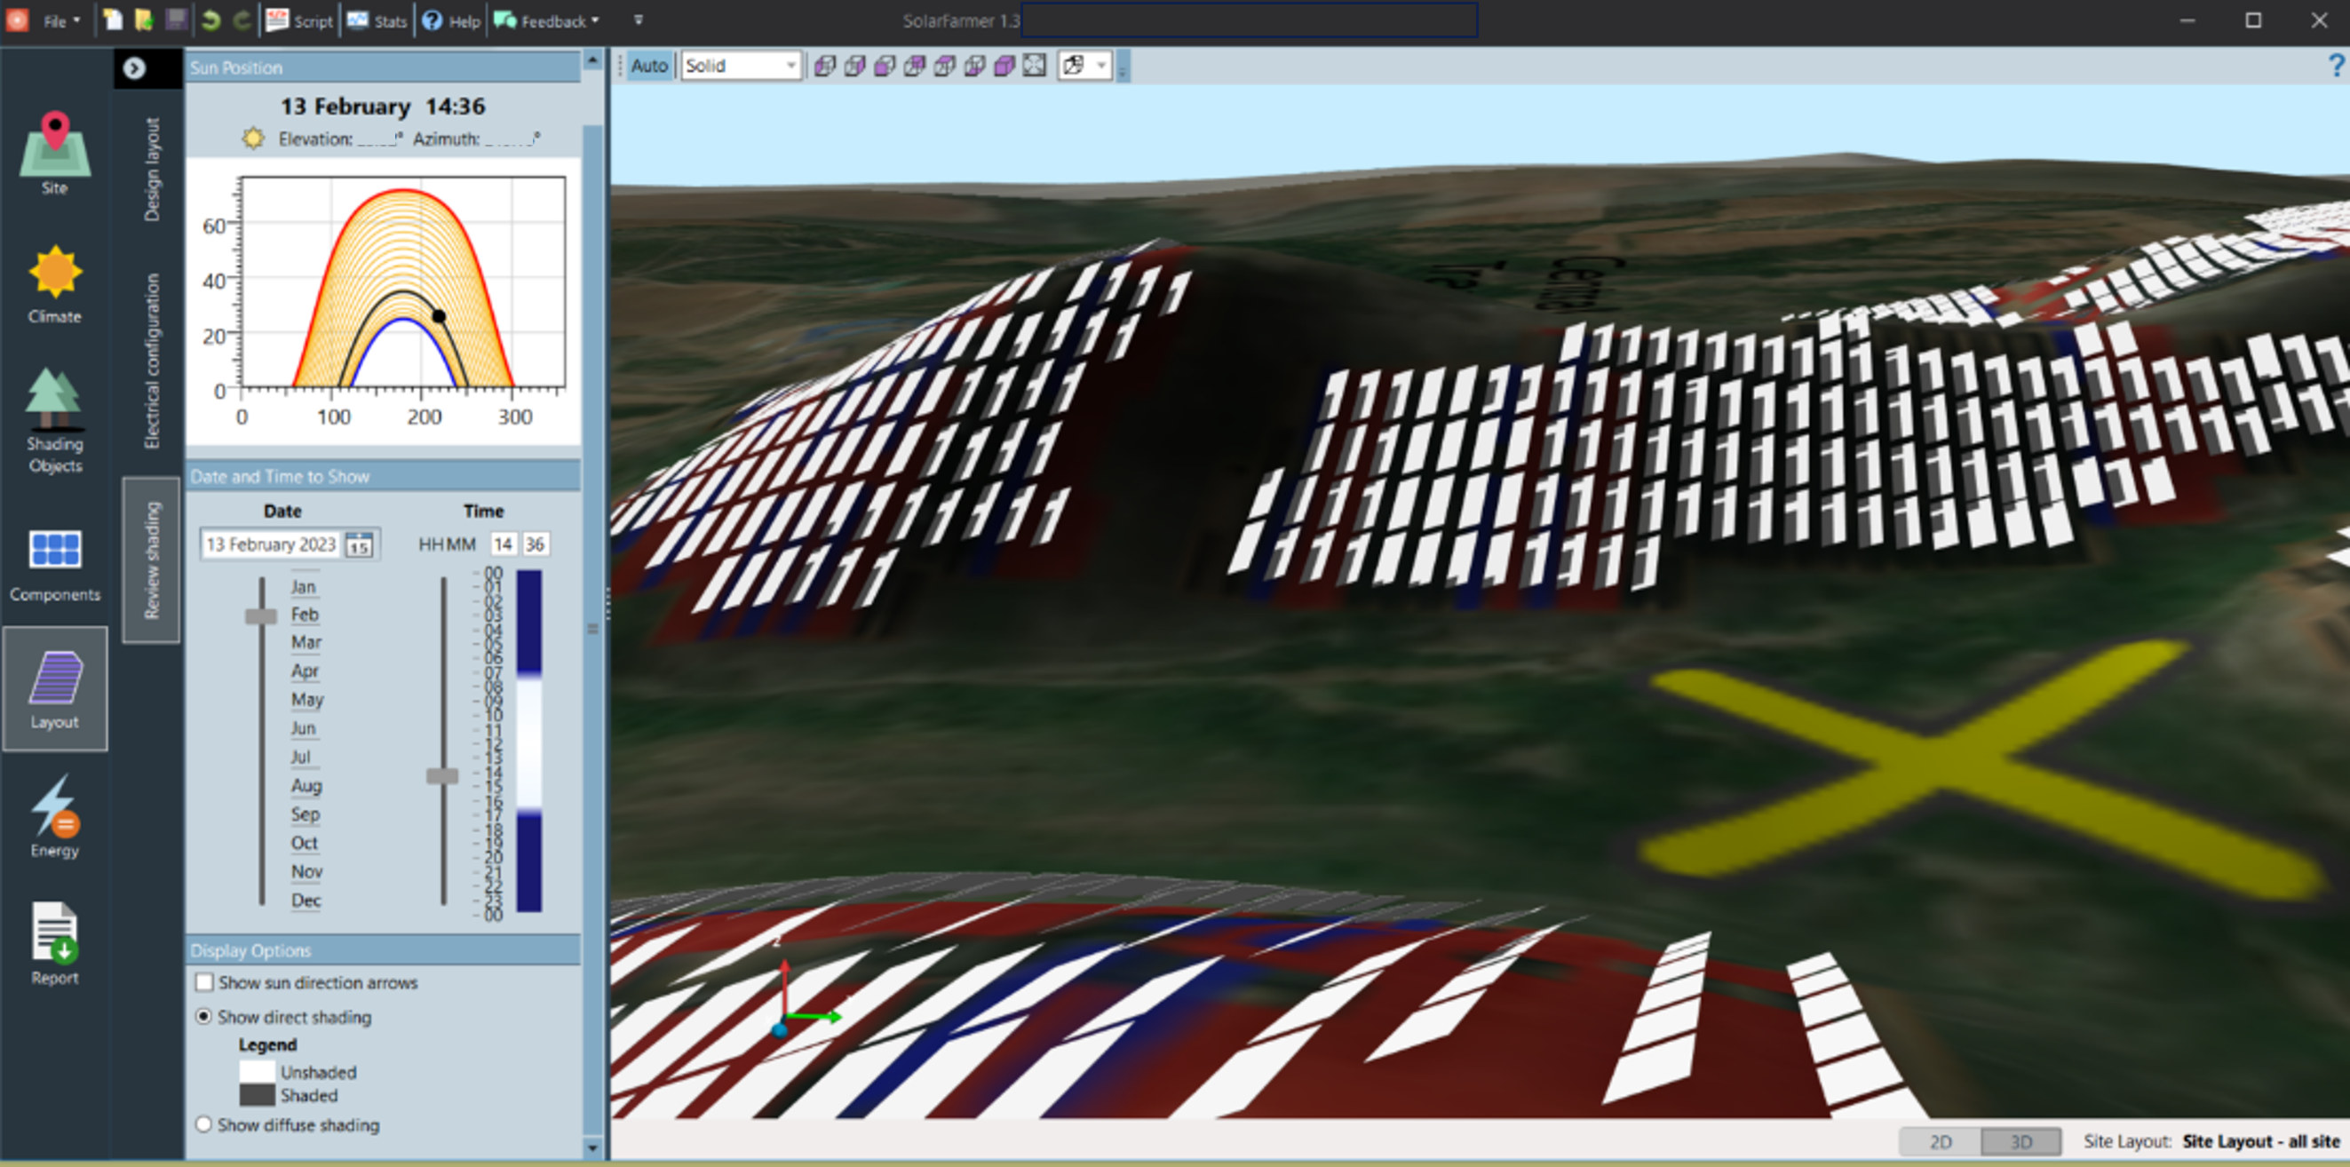Image resolution: width=2350 pixels, height=1167 pixels.
Task: Click the month slider handle
Action: coord(261,616)
